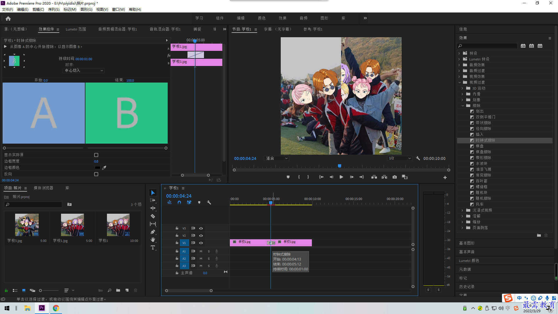The width and height of the screenshot is (558, 314).
Task: Collapse the 视频过渡 folder
Action: [460, 83]
